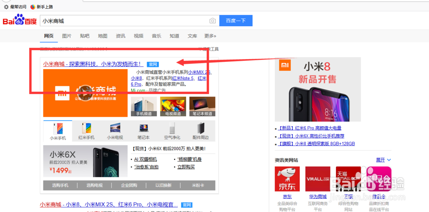This screenshot has height=212, width=429.
Task: Select the 配件周边 product tab
Action: click(x=200, y=131)
